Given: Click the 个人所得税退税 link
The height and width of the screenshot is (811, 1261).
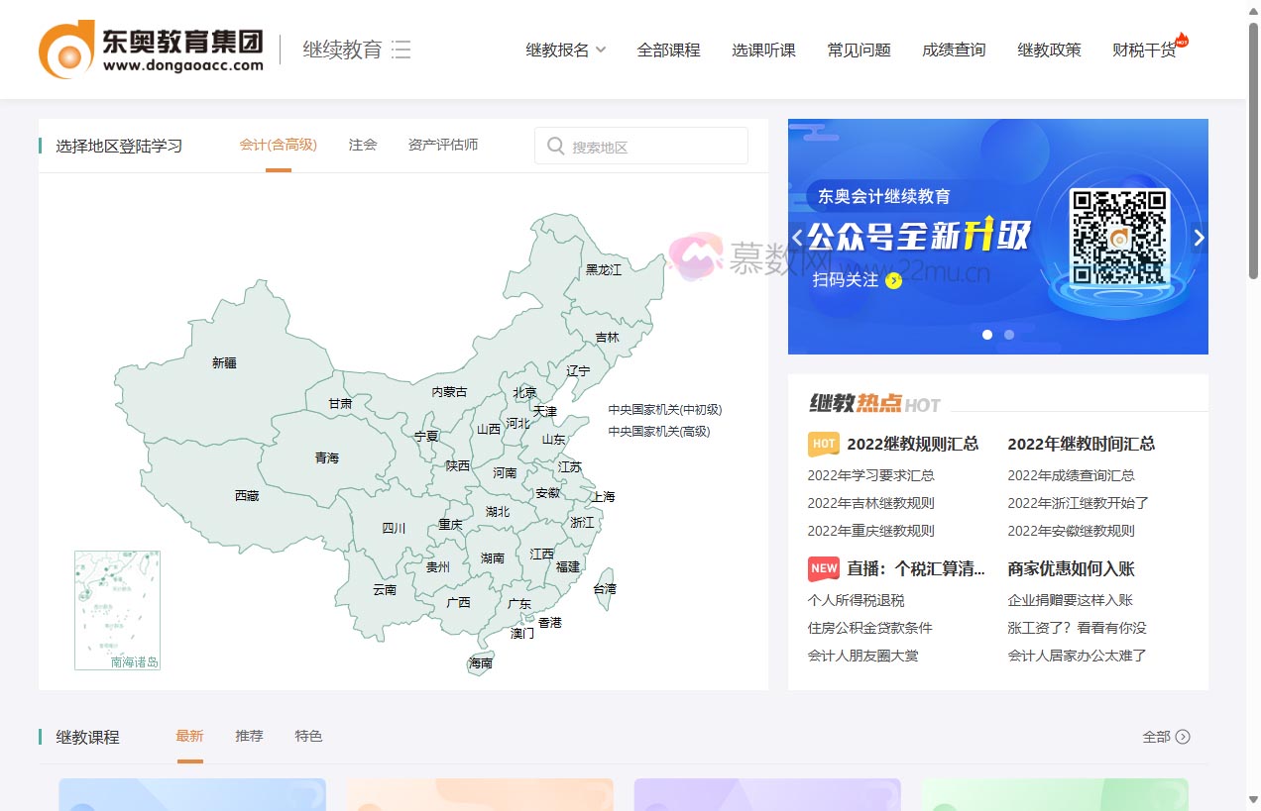Looking at the screenshot, I should click(858, 600).
